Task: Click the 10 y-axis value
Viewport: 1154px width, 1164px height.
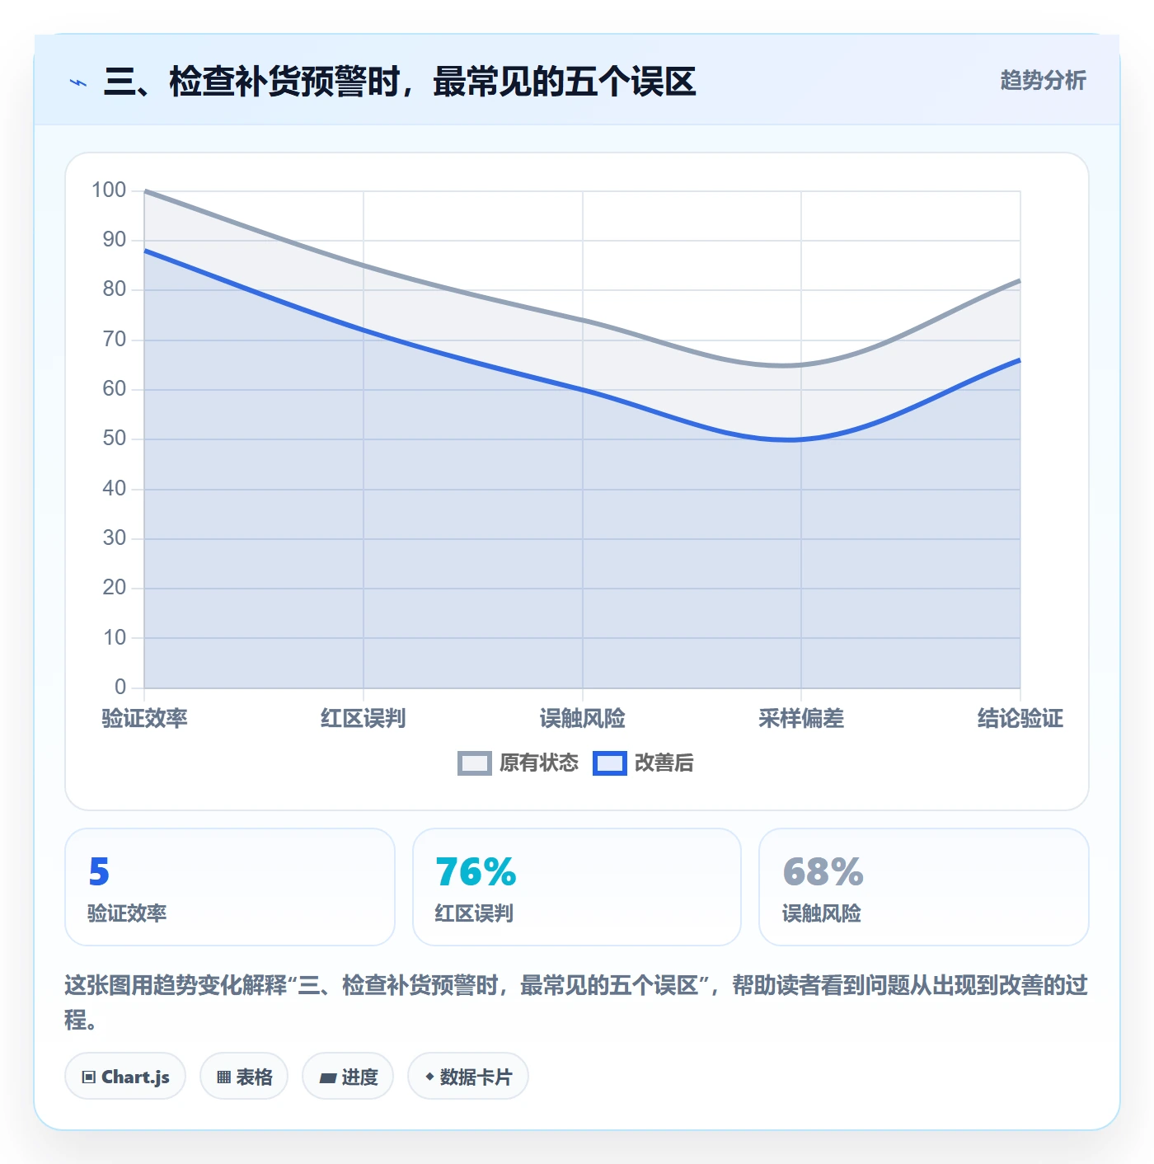Action: pyautogui.click(x=115, y=638)
